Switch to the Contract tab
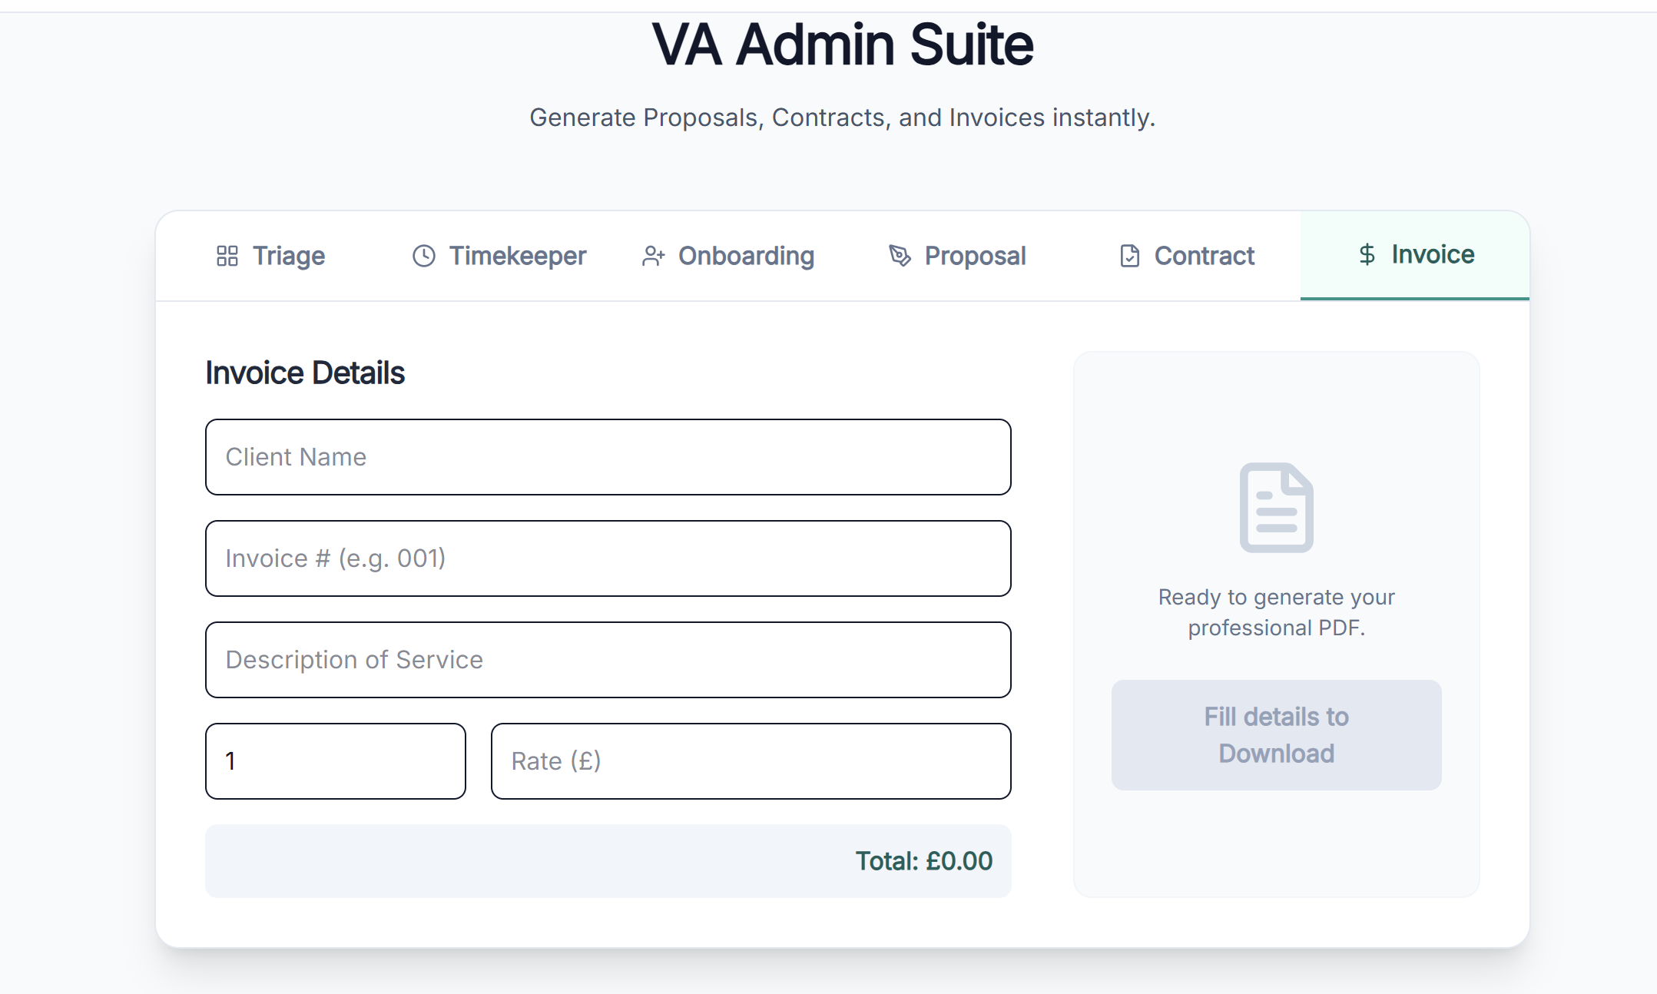This screenshot has width=1657, height=994. click(x=1184, y=256)
